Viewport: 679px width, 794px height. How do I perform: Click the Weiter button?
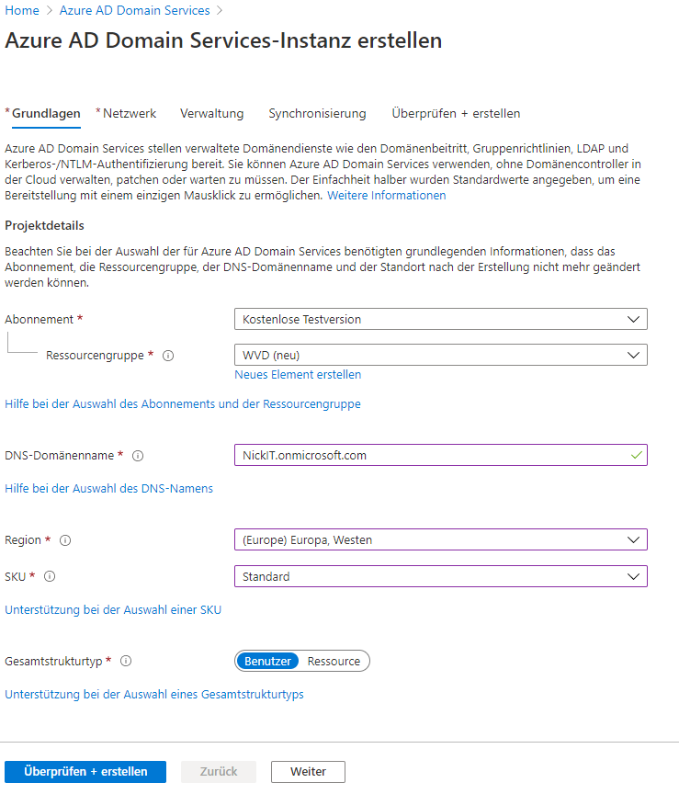pos(308,772)
